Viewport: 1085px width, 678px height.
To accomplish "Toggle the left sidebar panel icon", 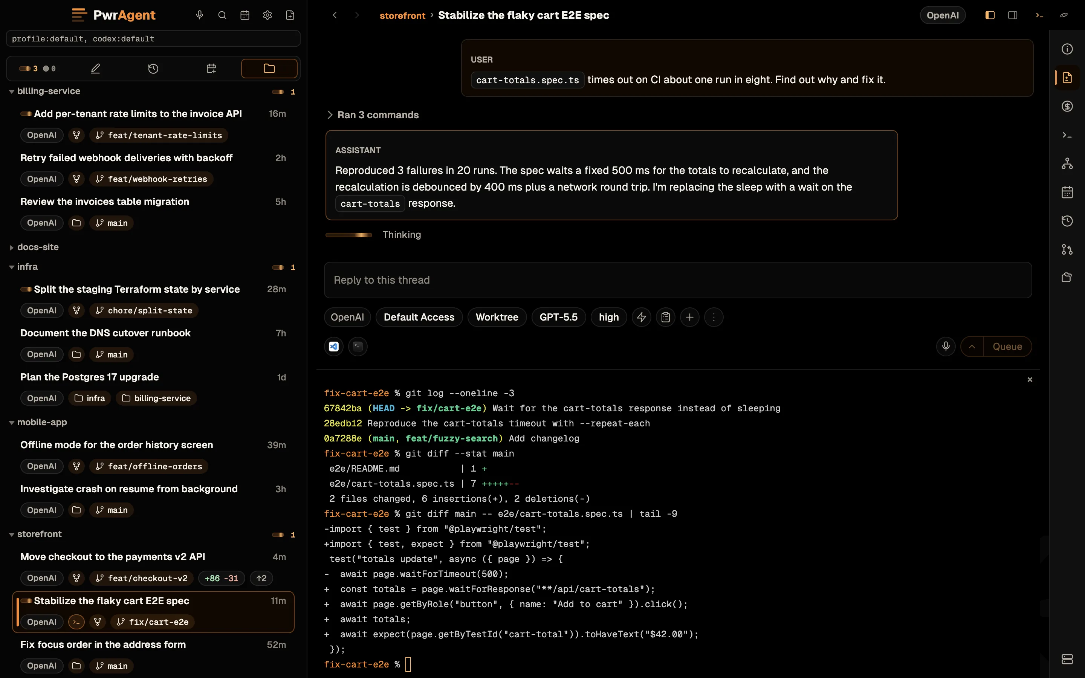I will (x=990, y=15).
